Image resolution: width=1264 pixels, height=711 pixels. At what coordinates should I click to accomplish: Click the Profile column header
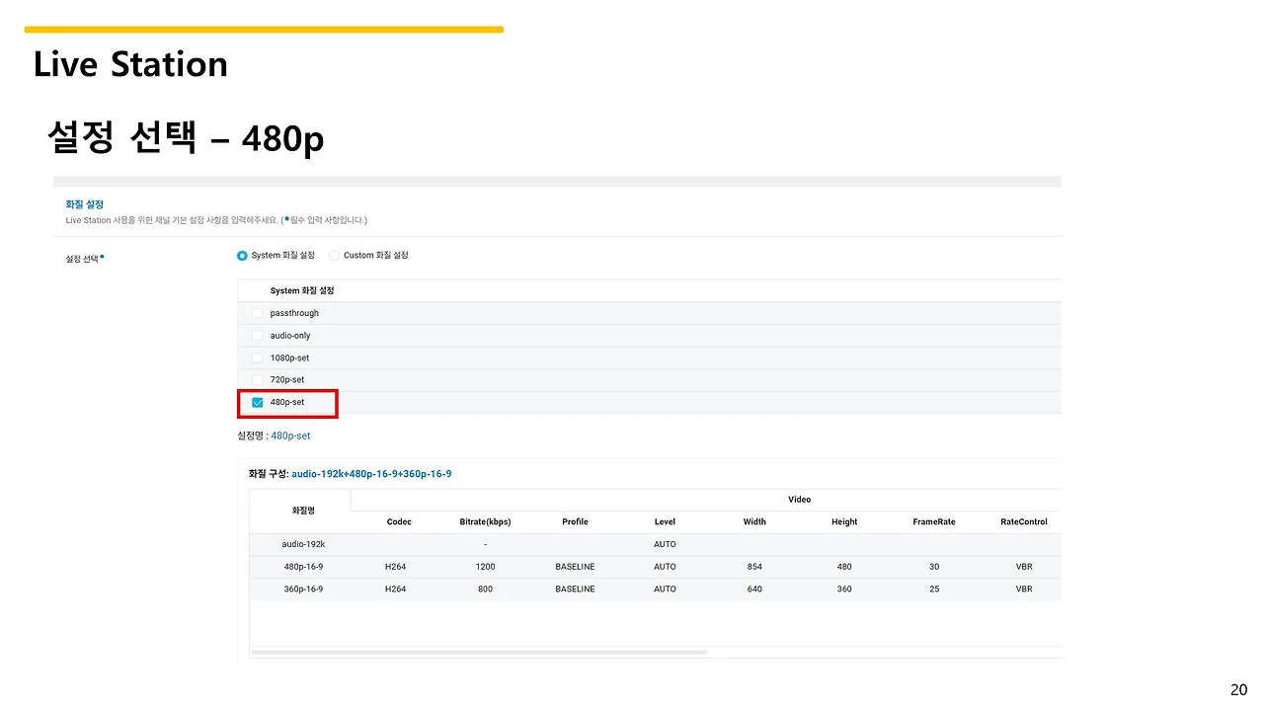(575, 521)
